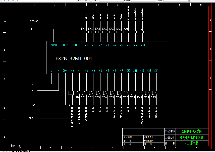
Task: Select the Y3 output terminal label
Action: [107, 45]
